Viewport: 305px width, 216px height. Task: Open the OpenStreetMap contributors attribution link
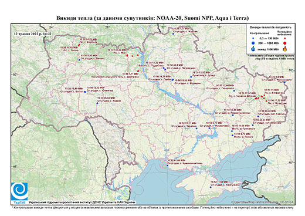262,202
